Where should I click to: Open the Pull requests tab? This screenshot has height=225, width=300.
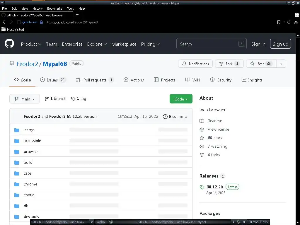[95, 80]
